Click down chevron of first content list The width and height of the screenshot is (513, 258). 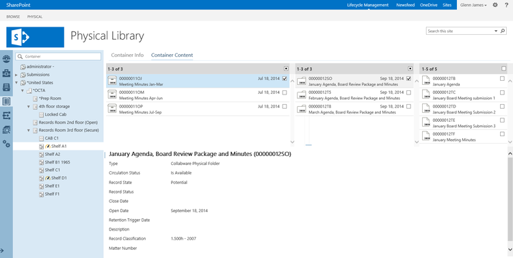[x=293, y=142]
